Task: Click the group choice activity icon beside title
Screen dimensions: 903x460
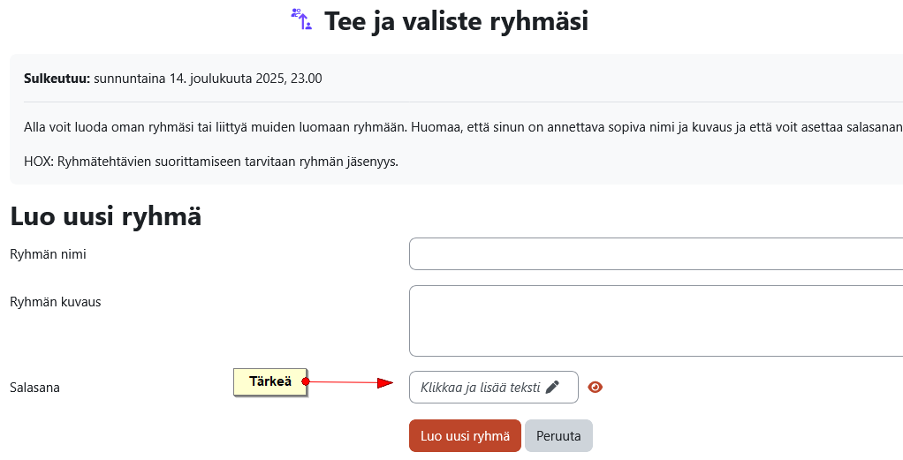Action: coord(302,19)
